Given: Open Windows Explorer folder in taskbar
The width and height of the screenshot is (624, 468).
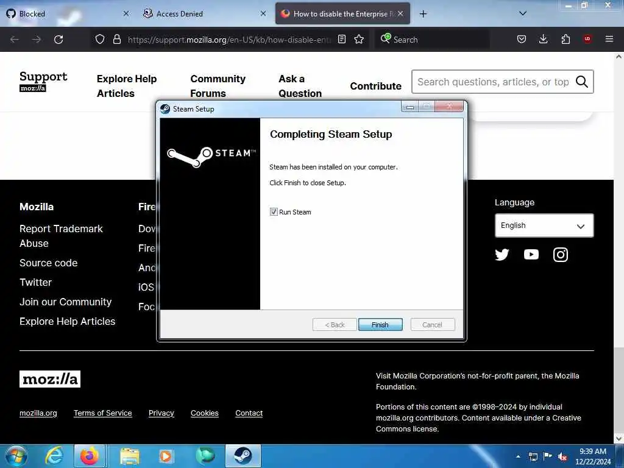Looking at the screenshot, I should pos(130,456).
